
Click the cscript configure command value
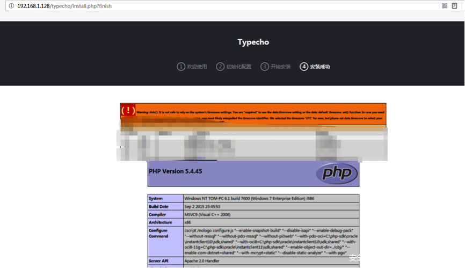click(x=271, y=242)
